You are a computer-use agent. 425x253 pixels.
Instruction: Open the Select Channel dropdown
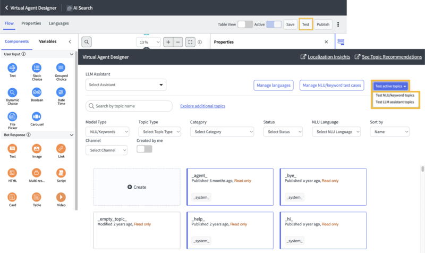click(107, 150)
